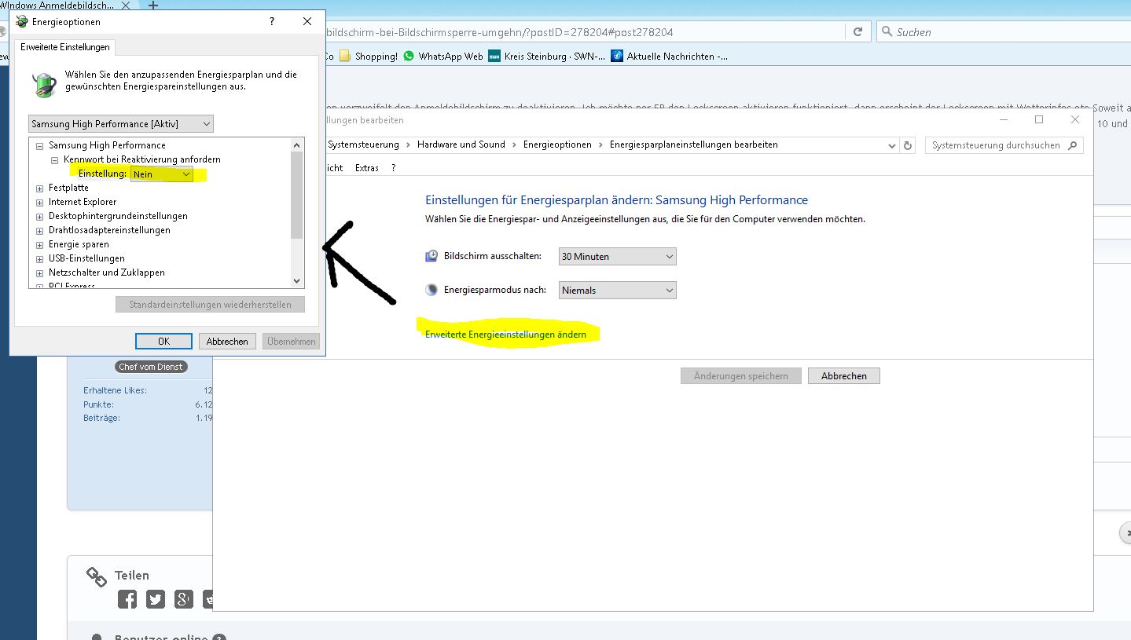
Task: Open the Systemsteuerung address history dropdown arrow
Action: (x=891, y=145)
